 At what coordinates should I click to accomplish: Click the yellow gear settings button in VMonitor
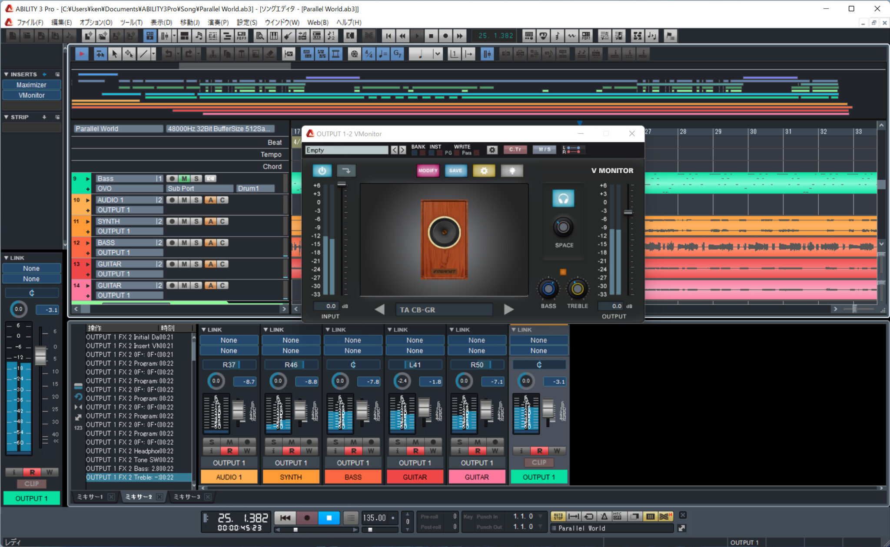coord(484,171)
